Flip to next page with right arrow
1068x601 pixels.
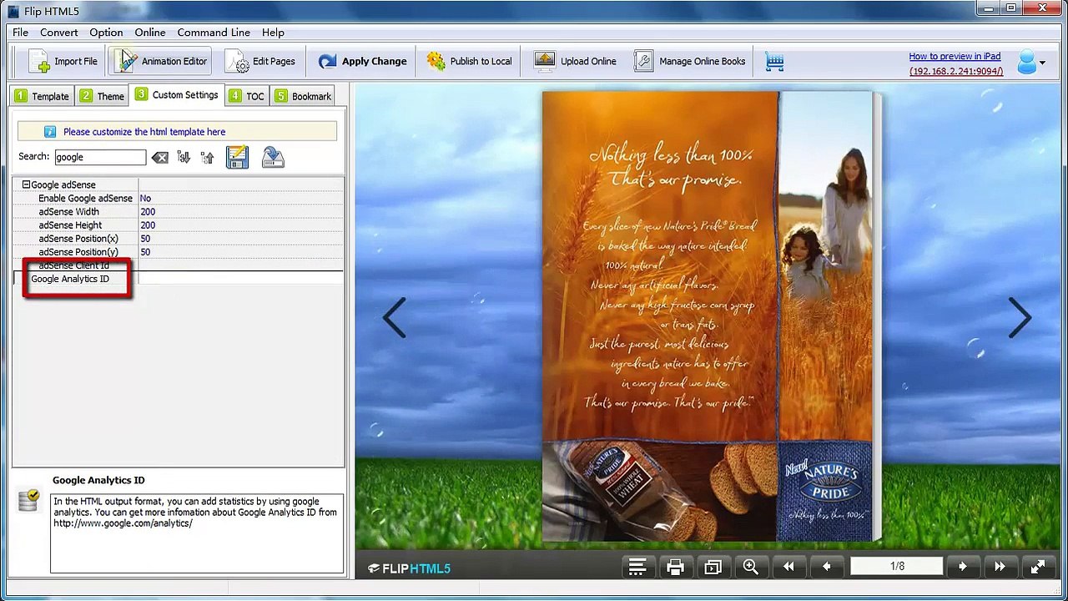coord(1020,318)
